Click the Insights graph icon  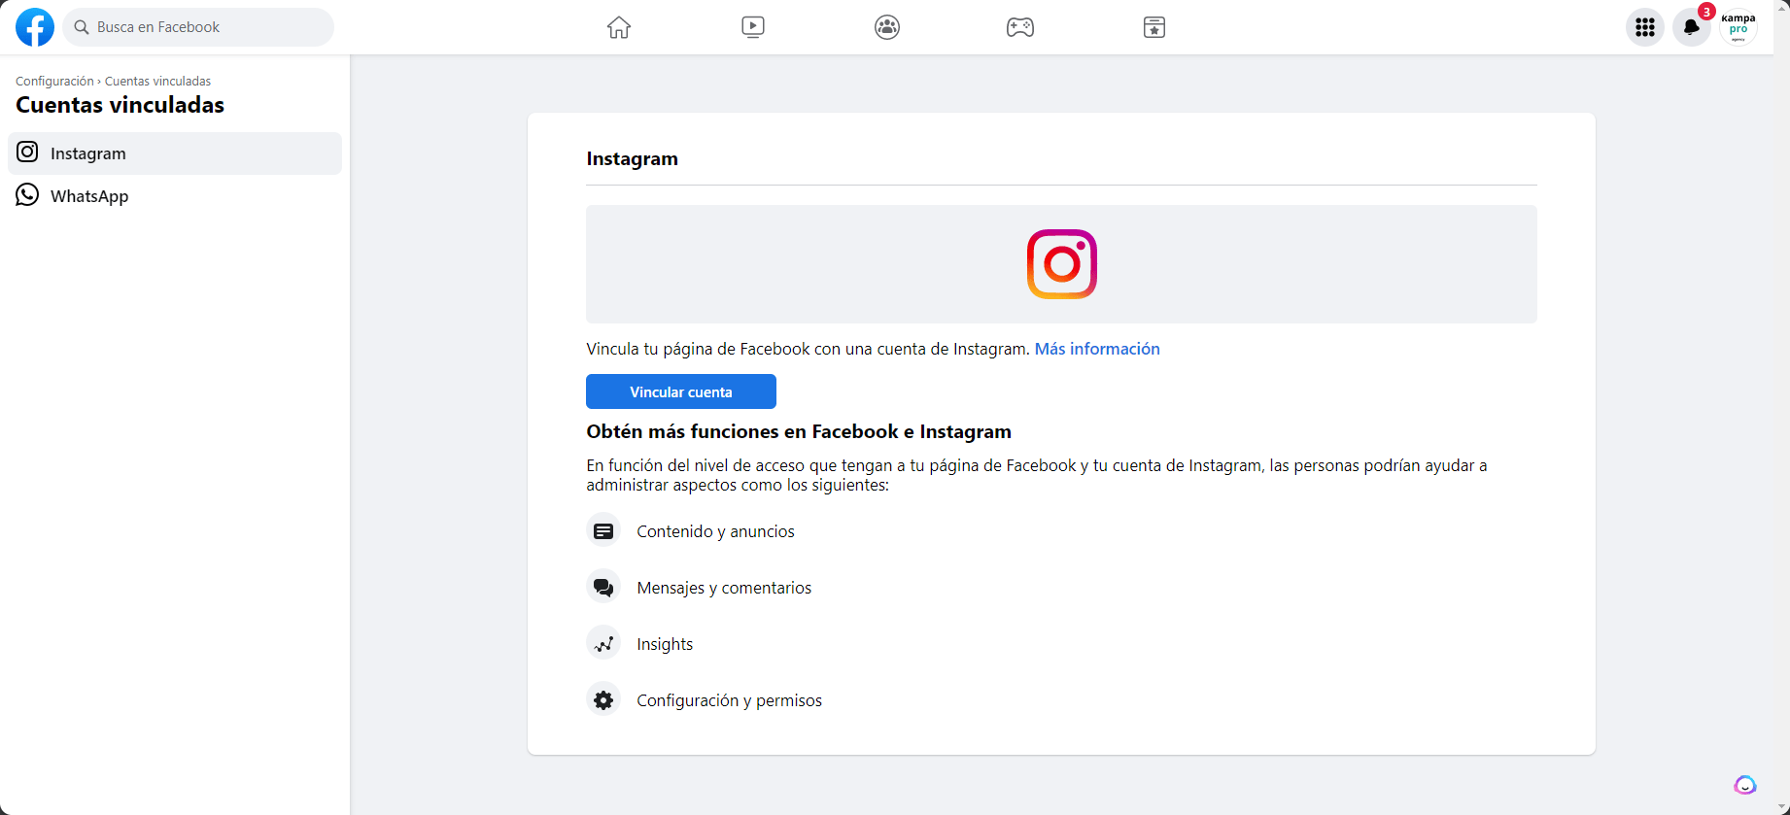click(603, 644)
